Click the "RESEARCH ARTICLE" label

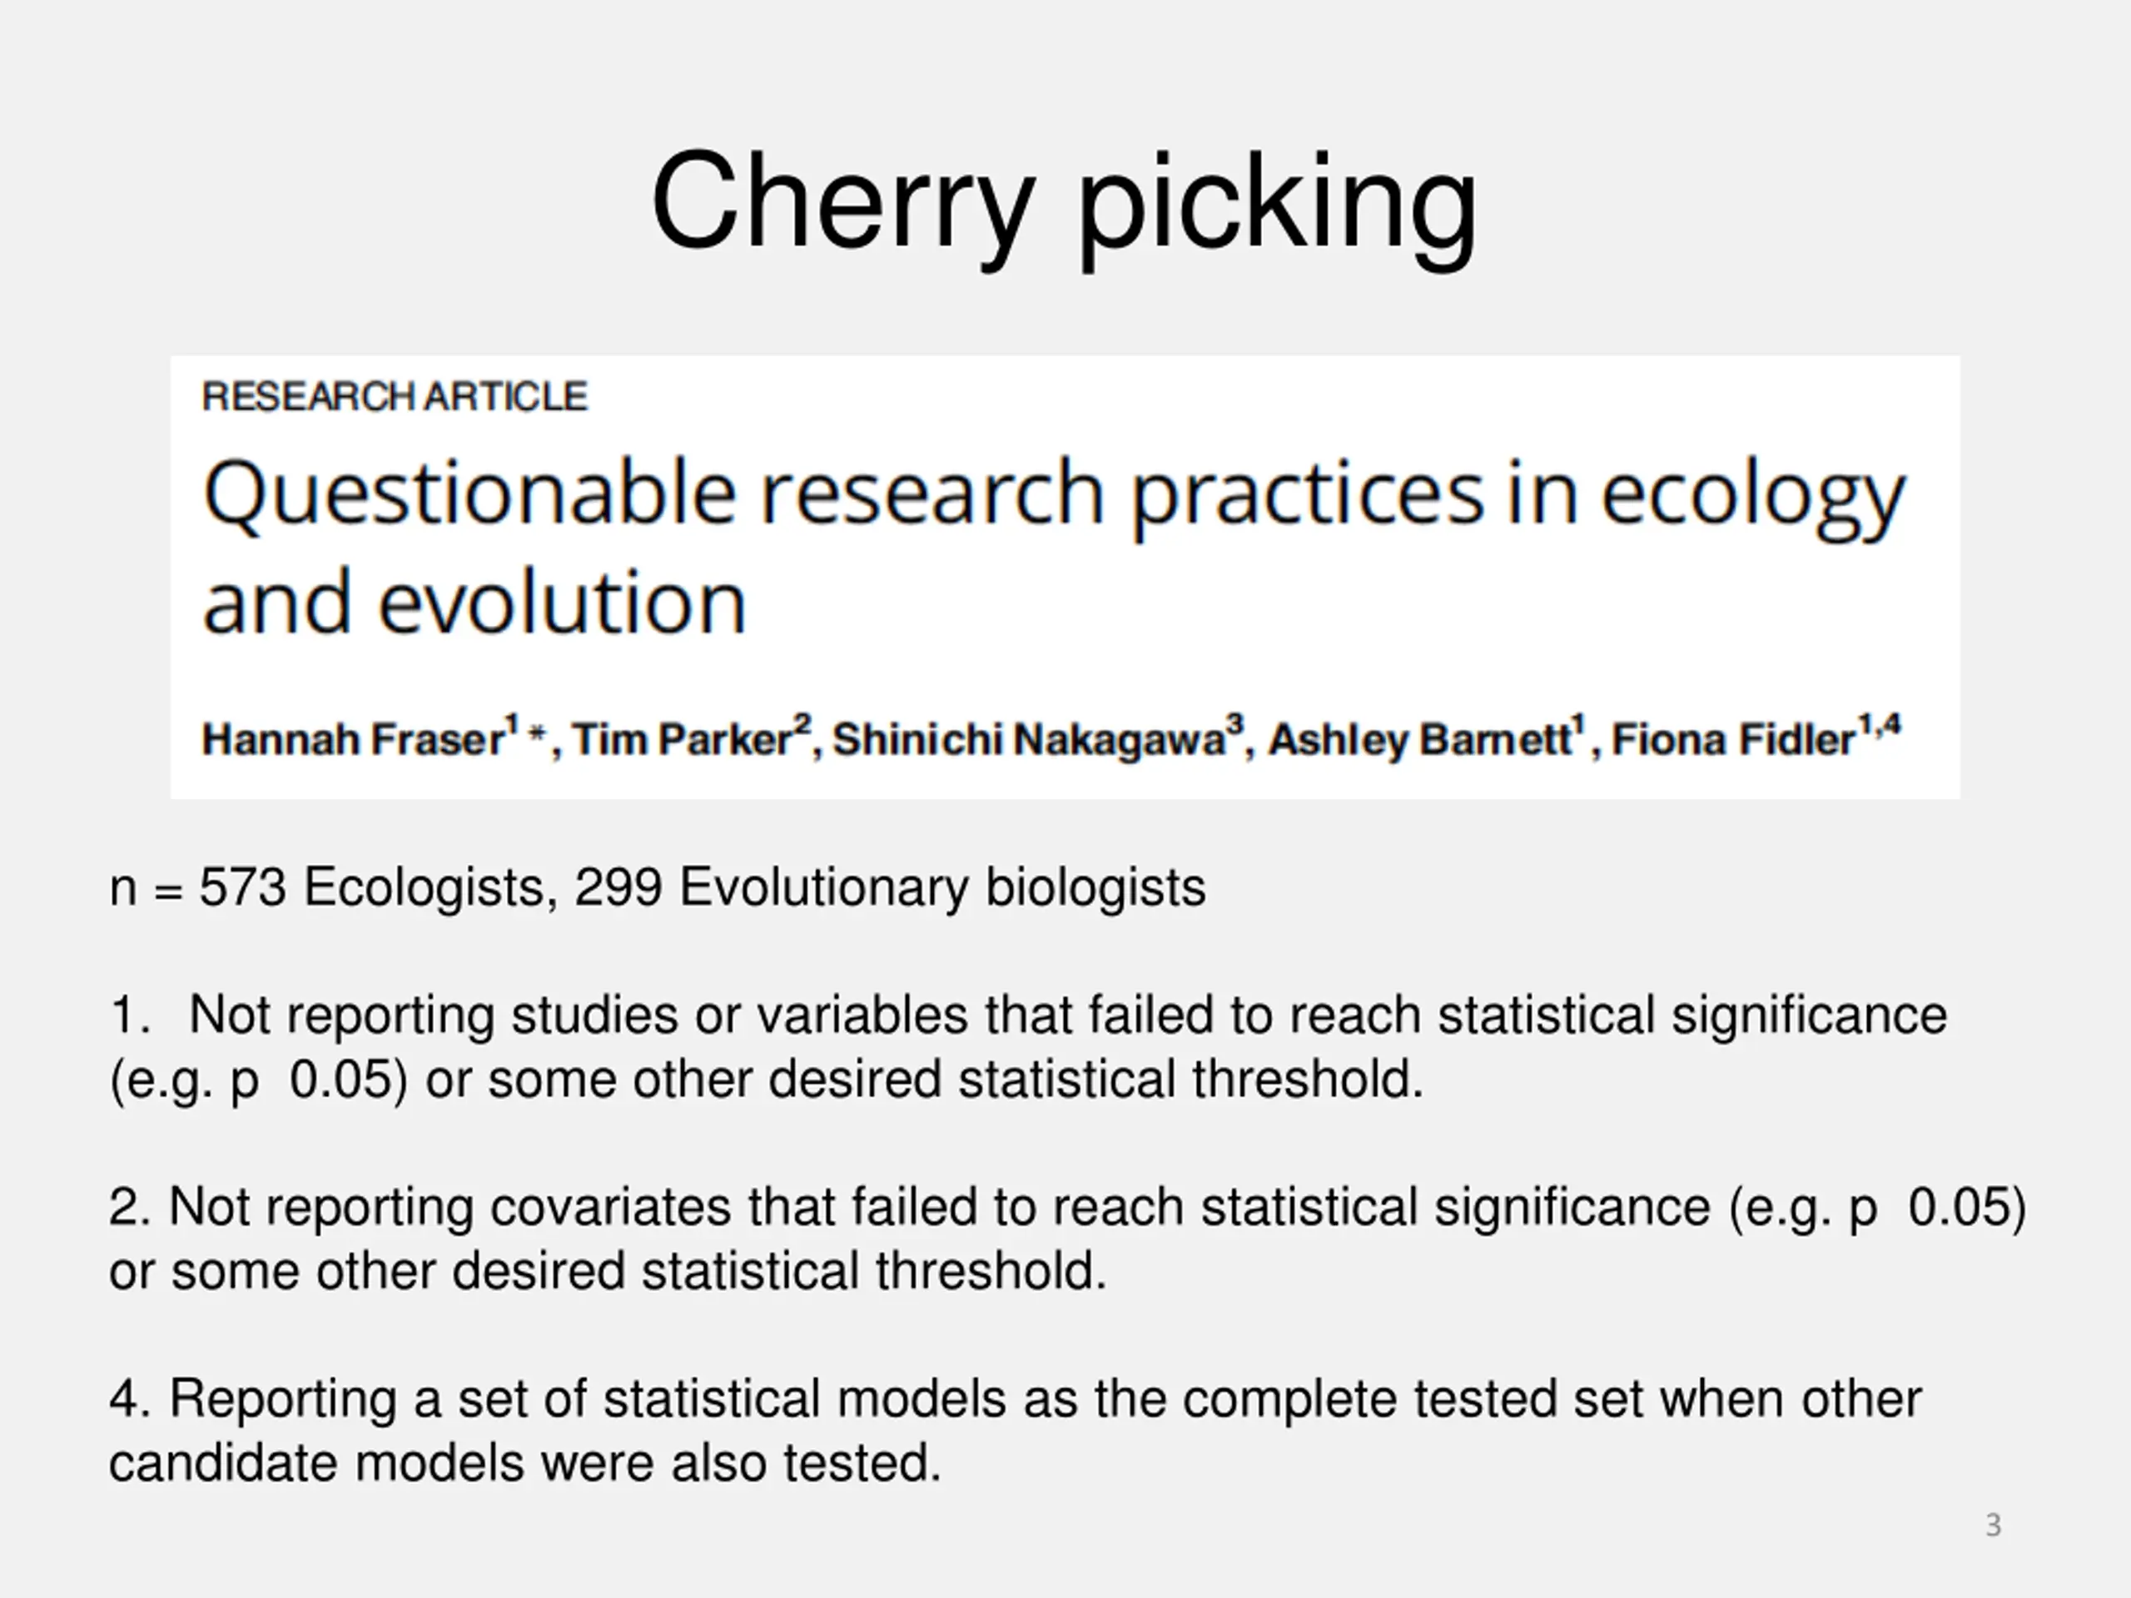pos(395,397)
